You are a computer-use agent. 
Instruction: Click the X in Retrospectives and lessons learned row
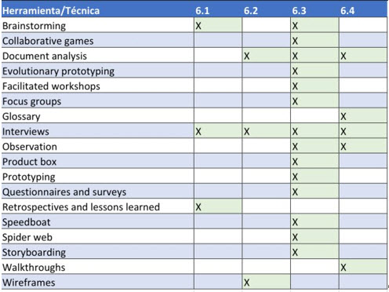click(198, 207)
